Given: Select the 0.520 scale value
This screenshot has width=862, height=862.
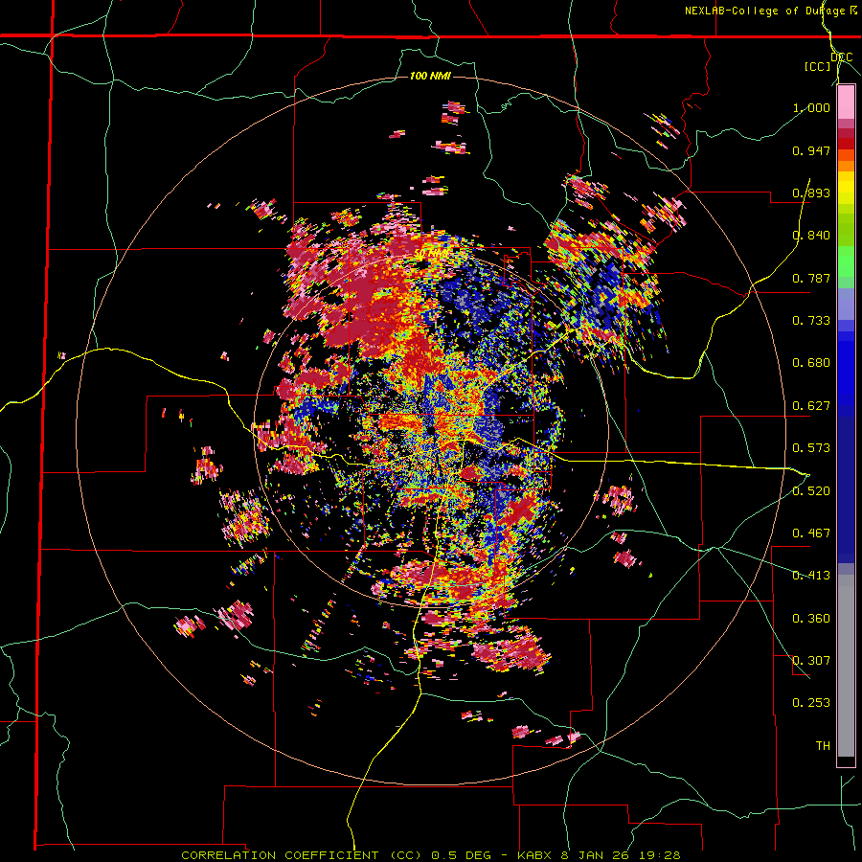Looking at the screenshot, I should (x=811, y=491).
